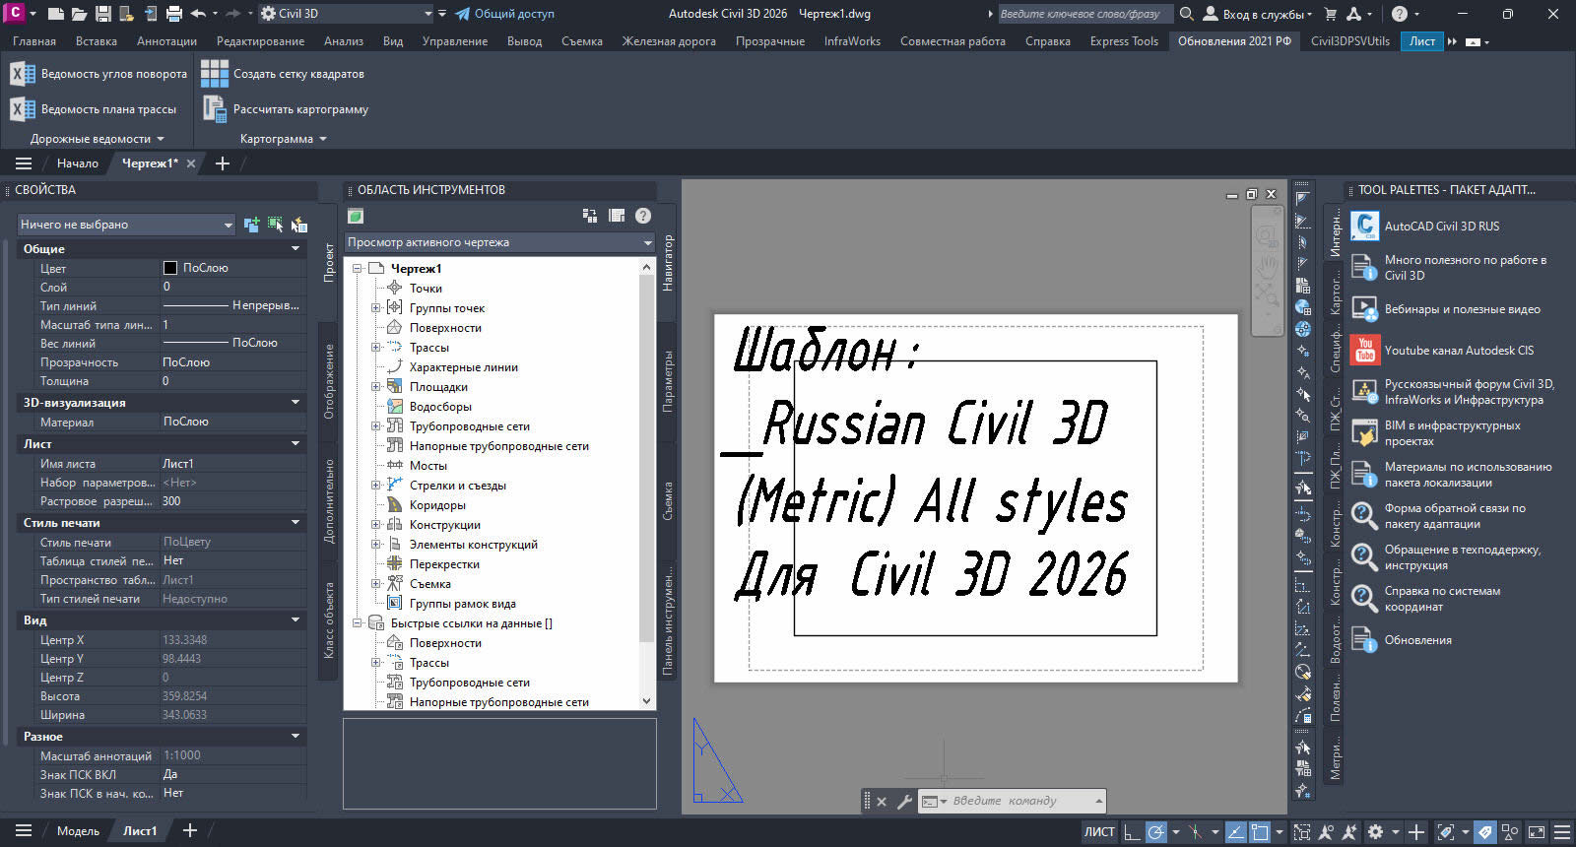
Task: Switch to the Модель layout tab
Action: tap(78, 831)
